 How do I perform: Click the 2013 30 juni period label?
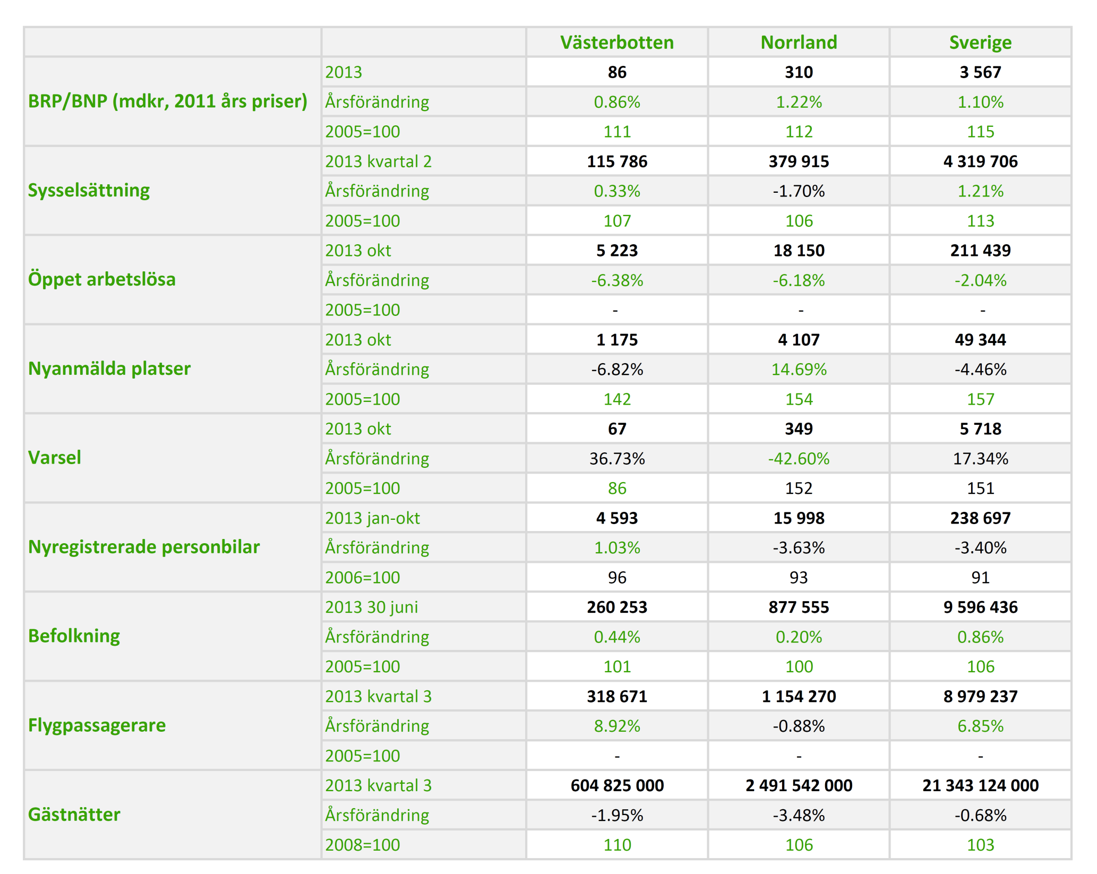click(371, 607)
